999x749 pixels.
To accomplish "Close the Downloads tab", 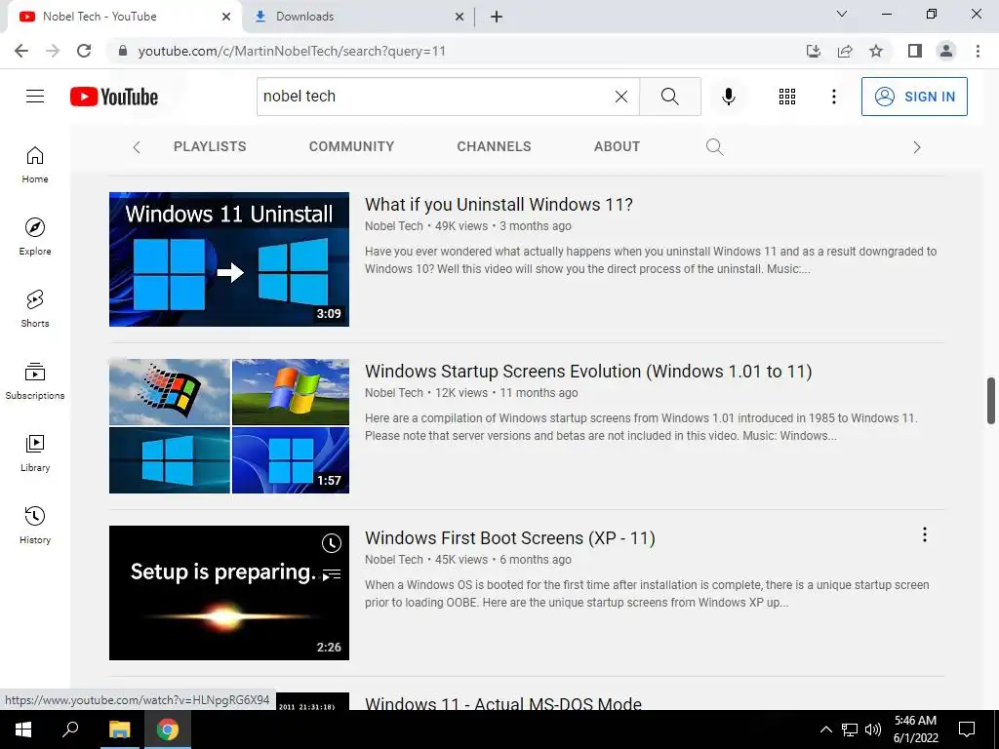I will click(460, 17).
